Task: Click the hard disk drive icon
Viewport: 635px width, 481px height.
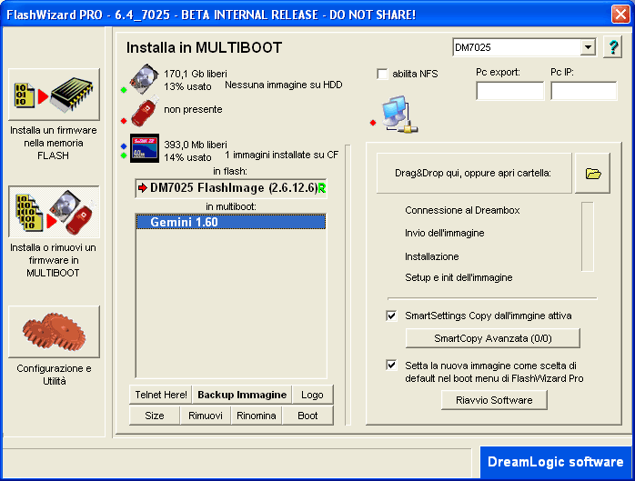Action: point(146,79)
